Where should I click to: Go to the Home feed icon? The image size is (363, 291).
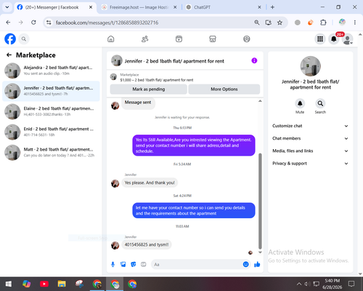pyautogui.click(x=111, y=39)
